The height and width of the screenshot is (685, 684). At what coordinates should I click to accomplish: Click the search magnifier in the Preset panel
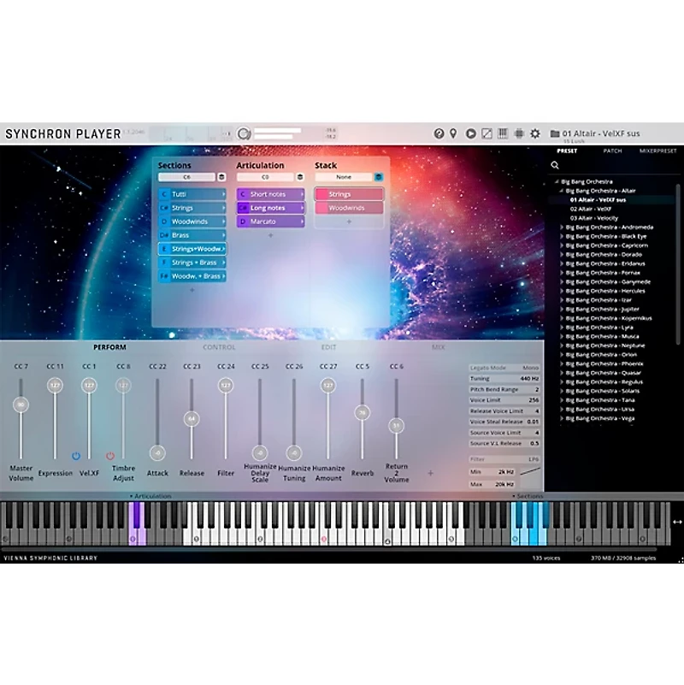click(x=556, y=165)
